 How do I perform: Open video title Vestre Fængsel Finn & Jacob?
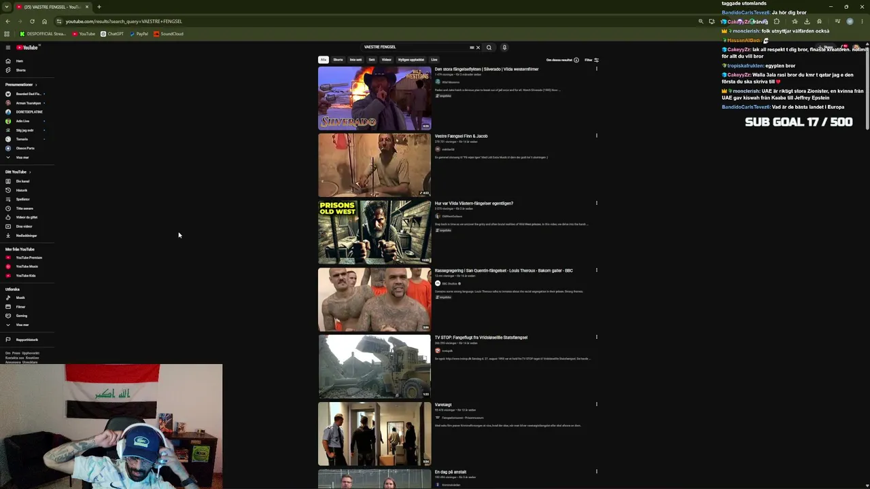coord(461,136)
